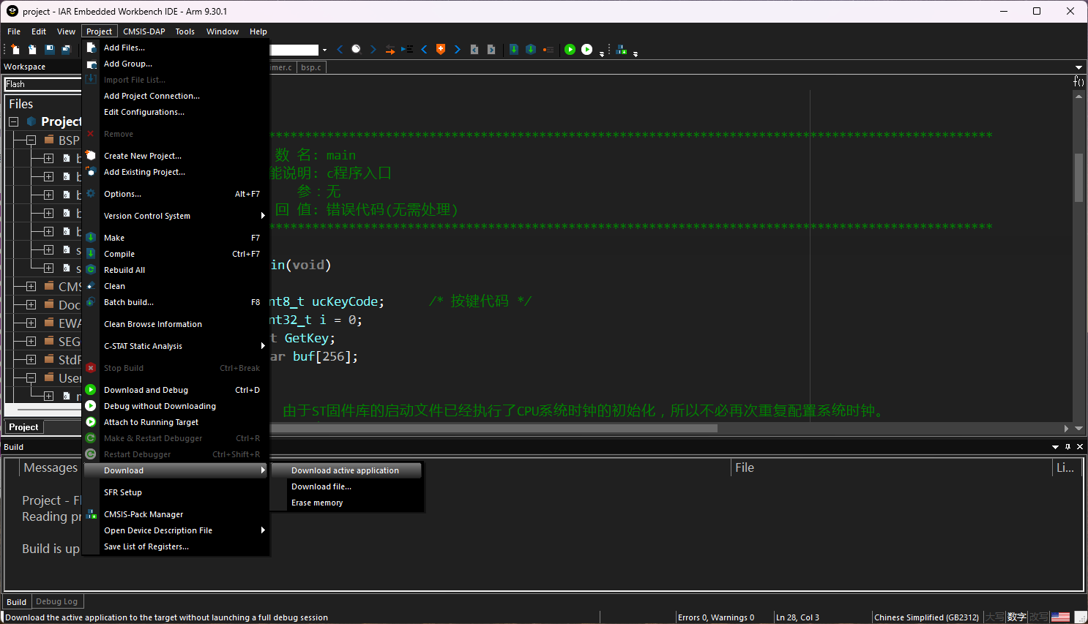Expand the Doc folder in the workspace tree
This screenshot has height=624, width=1088.
click(31, 304)
